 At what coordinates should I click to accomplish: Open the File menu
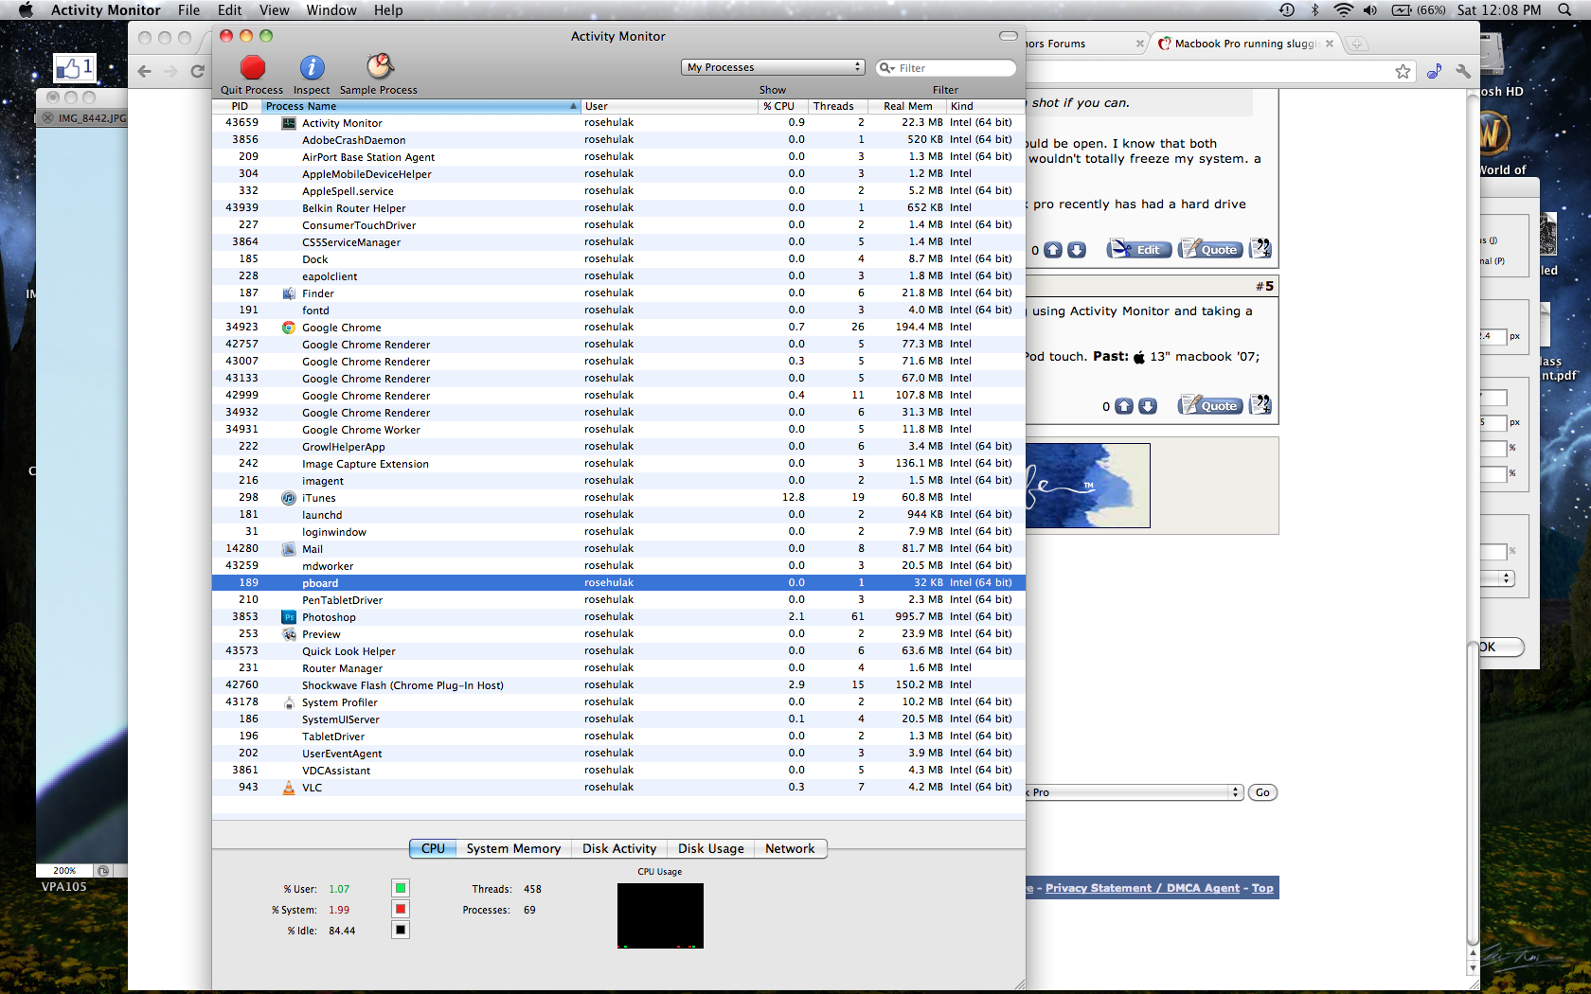point(189,10)
